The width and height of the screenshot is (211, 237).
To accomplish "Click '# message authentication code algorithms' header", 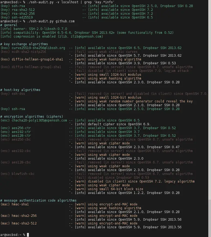I will (x=38, y=200).
